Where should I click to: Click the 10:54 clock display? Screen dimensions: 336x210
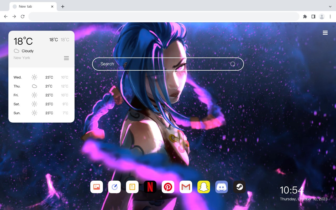292,190
